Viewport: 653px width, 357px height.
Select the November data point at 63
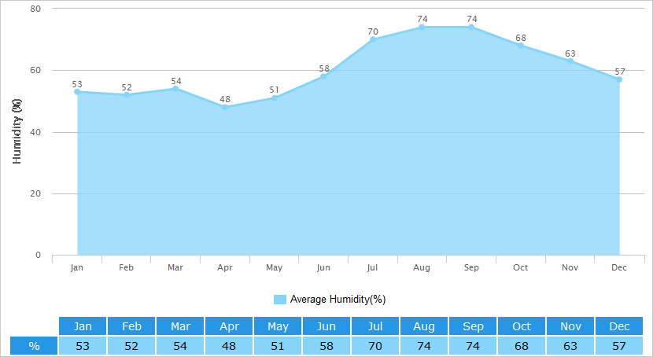(570, 61)
